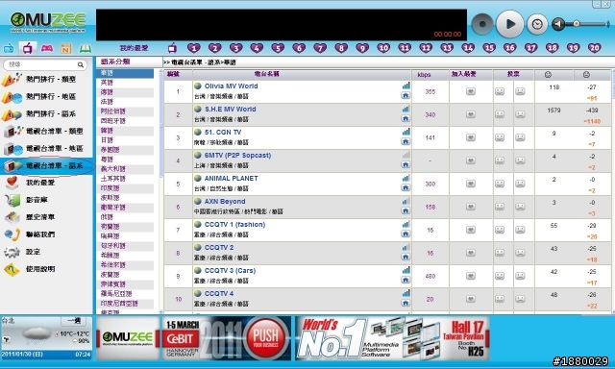Open 我的最愛 tab above language list
This screenshot has height=369, width=615.
[x=134, y=48]
